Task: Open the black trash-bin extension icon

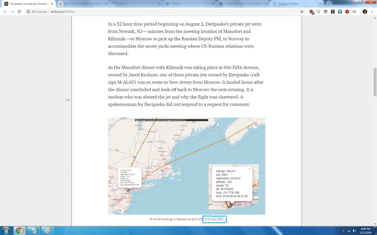Action: [x=333, y=12]
